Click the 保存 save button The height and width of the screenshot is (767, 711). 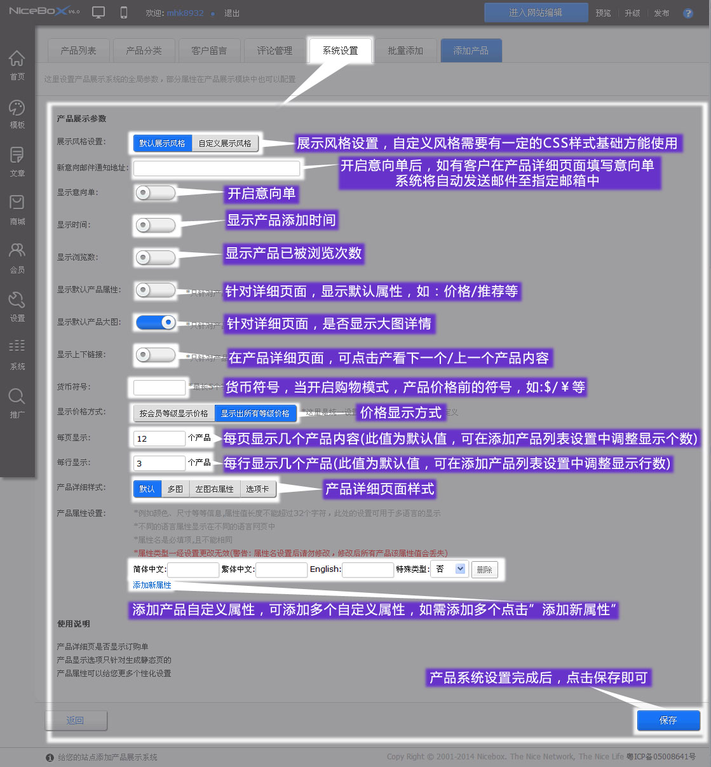(x=668, y=721)
